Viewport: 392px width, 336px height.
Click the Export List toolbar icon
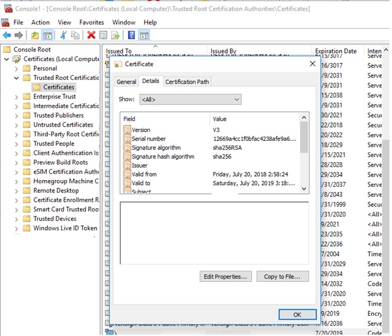click(115, 35)
